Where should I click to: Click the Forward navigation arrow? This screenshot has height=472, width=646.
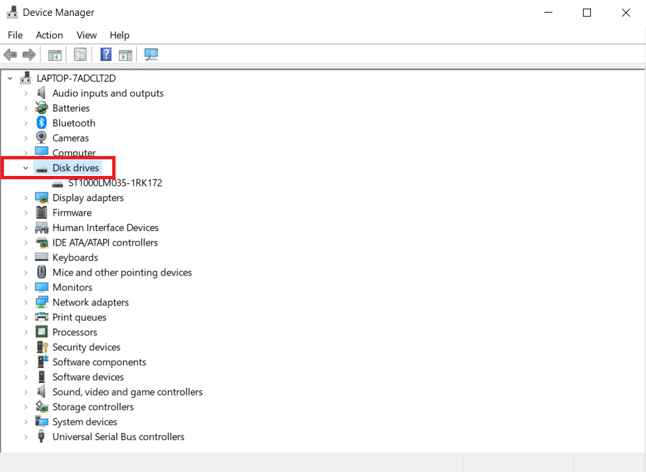[x=29, y=54]
